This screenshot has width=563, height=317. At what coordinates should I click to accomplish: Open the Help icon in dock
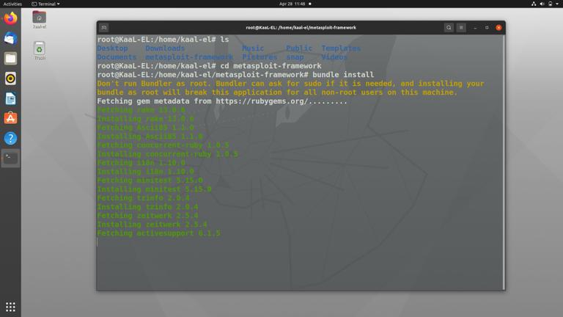[x=10, y=139]
